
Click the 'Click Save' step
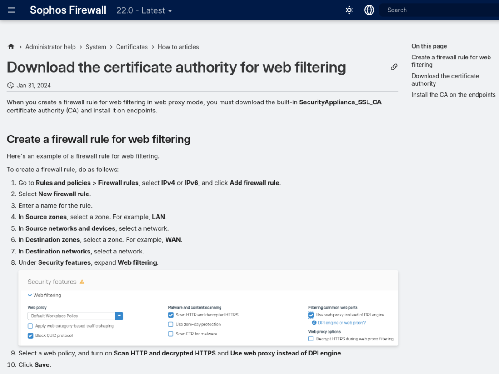[34, 365]
